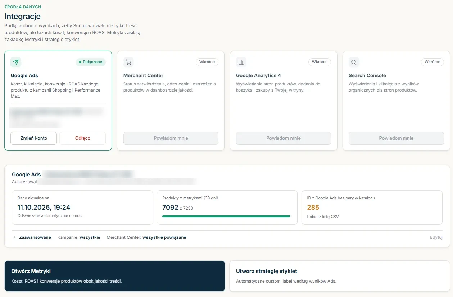Click the Google Ads card title
This screenshot has width=453, height=297.
point(24,75)
